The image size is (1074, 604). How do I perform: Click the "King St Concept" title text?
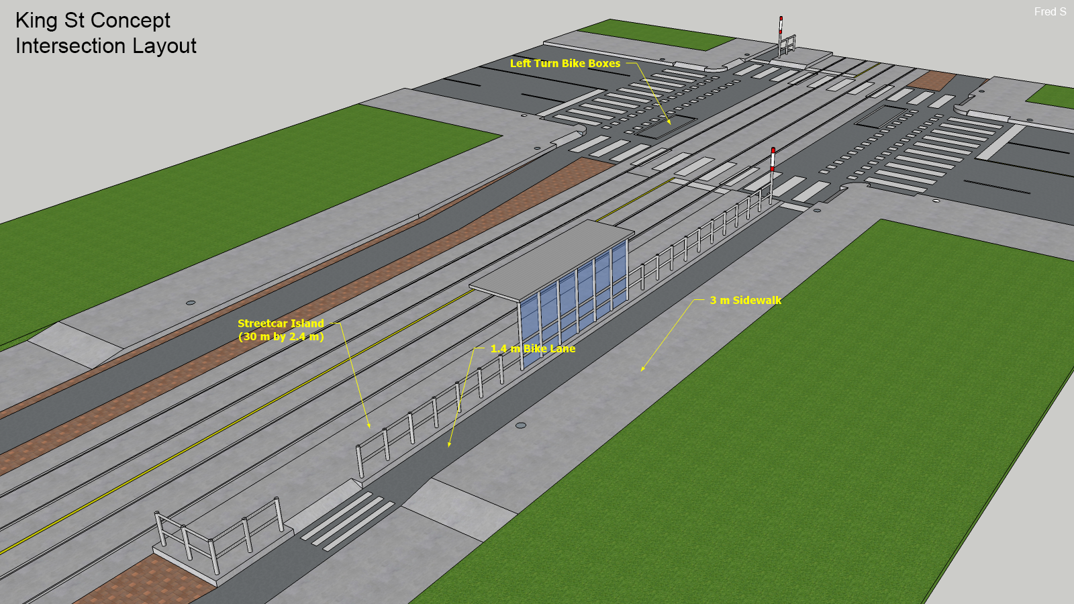point(93,21)
